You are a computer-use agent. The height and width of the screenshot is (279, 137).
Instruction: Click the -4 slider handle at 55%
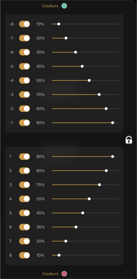89,80
